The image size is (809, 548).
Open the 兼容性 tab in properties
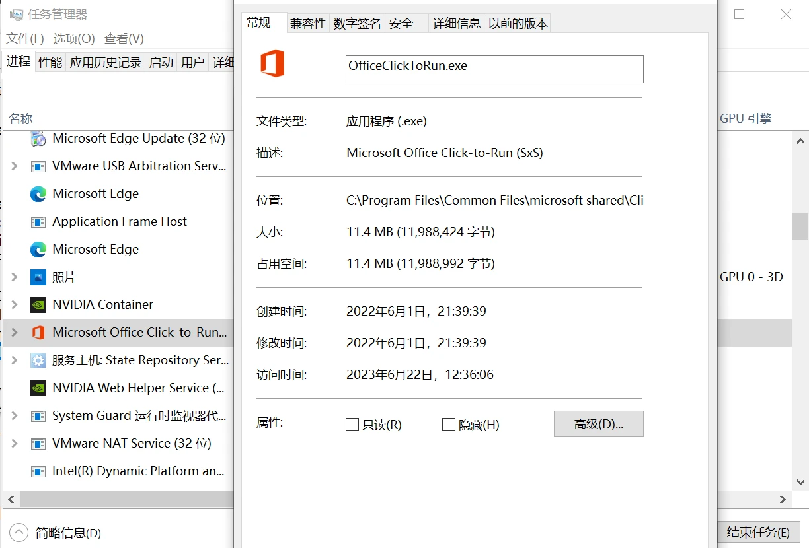click(308, 23)
